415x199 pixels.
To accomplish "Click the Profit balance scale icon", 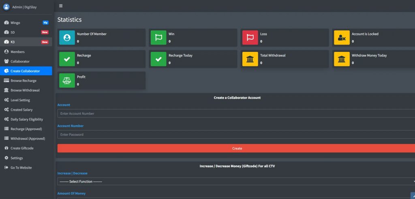I will (x=67, y=80).
